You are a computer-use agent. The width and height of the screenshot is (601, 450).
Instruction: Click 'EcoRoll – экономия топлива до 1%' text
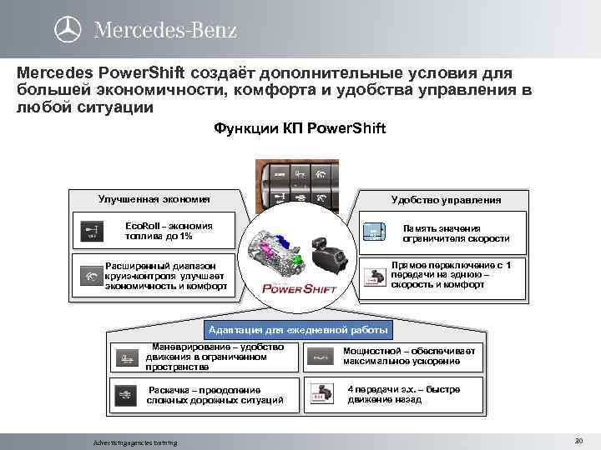point(169,231)
